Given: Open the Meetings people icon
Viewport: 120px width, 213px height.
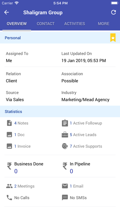Looking at the screenshot, I should (x=9, y=186).
